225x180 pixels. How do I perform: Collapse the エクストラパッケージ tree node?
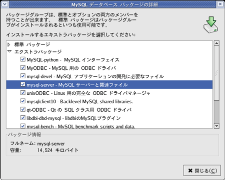click(x=9, y=51)
